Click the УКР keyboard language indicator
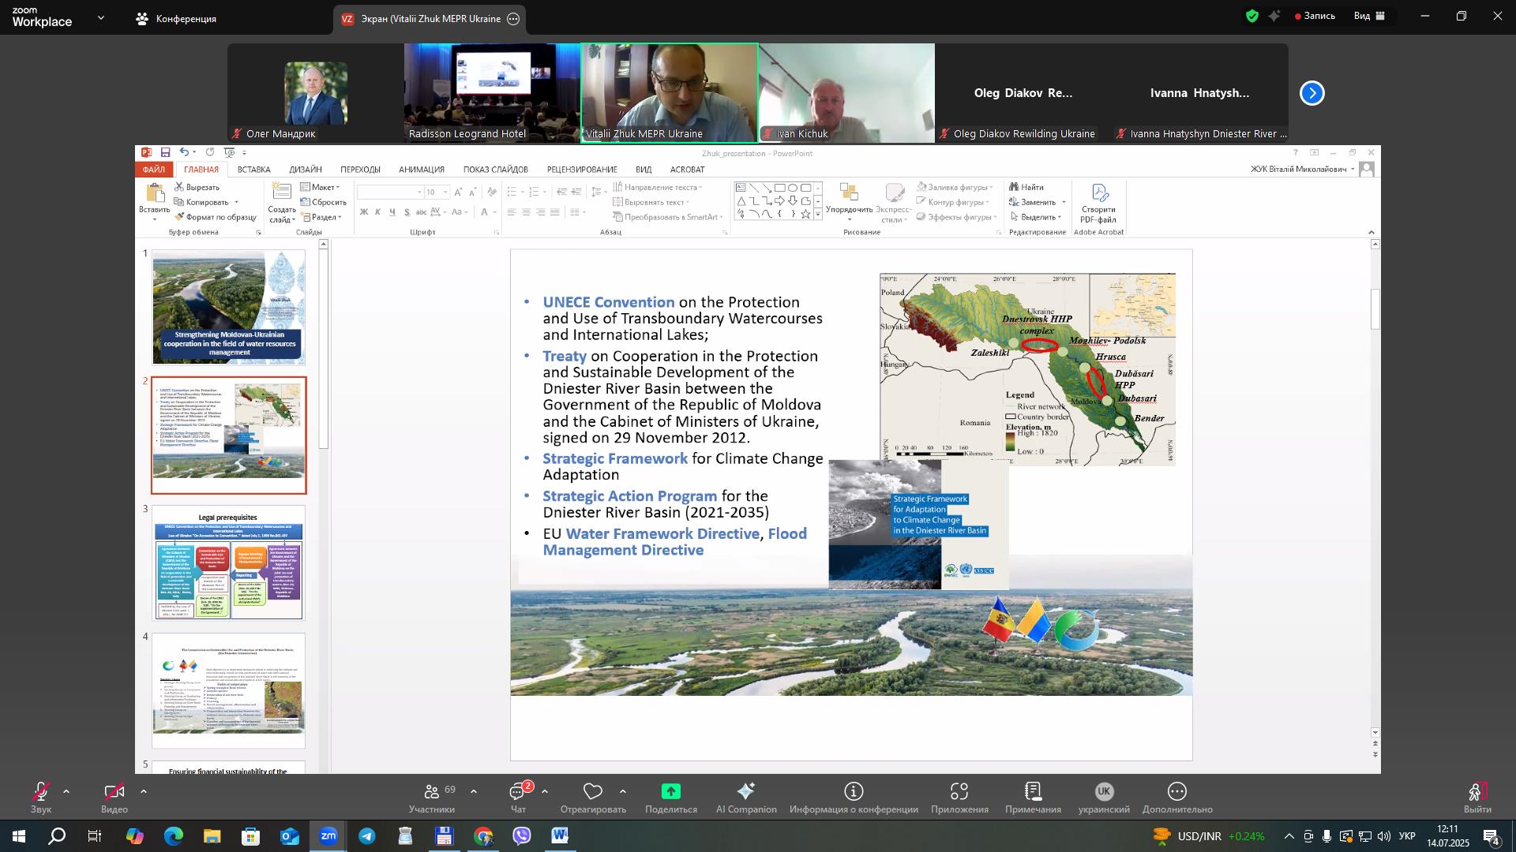The height and width of the screenshot is (852, 1516). click(1407, 836)
